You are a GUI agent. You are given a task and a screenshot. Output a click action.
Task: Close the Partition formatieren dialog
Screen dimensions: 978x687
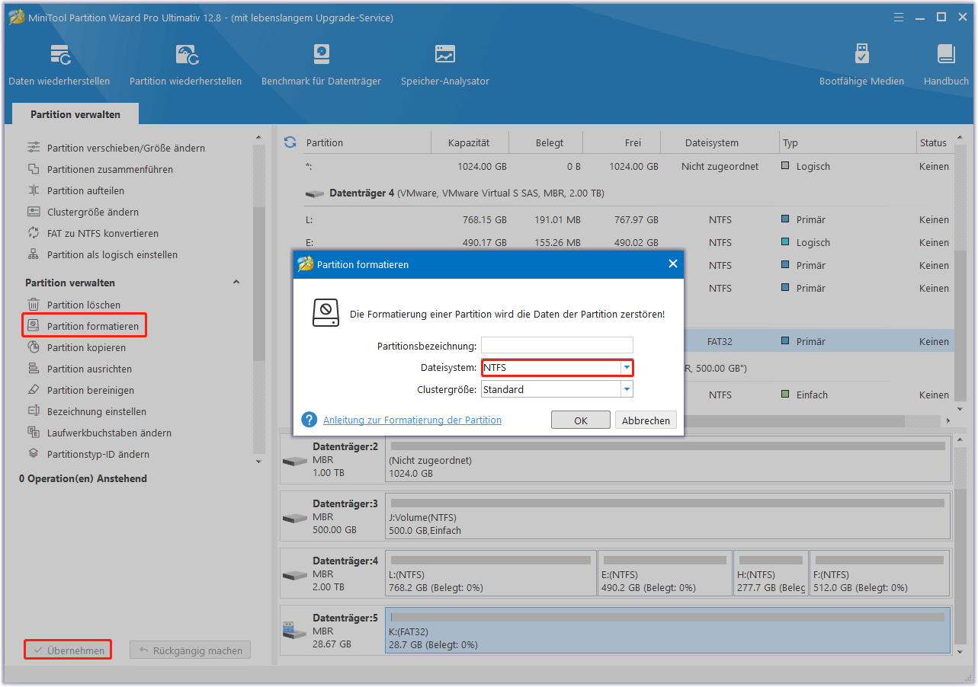point(672,264)
